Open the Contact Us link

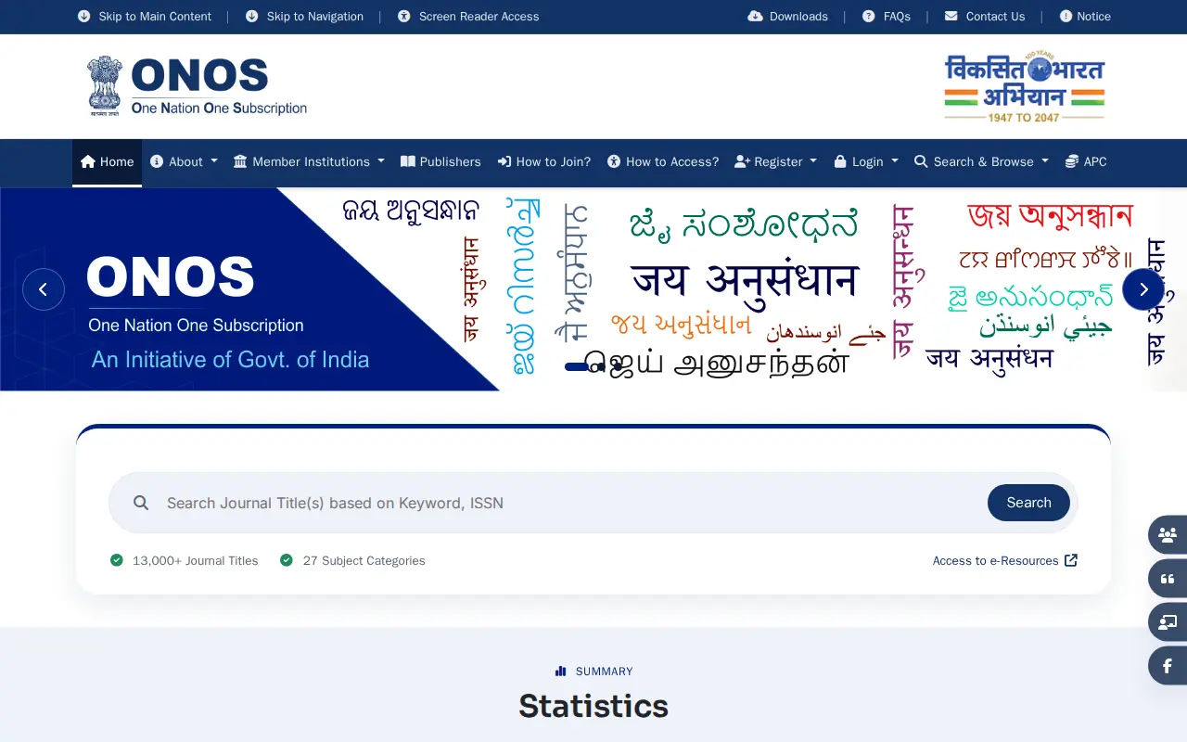984,17
